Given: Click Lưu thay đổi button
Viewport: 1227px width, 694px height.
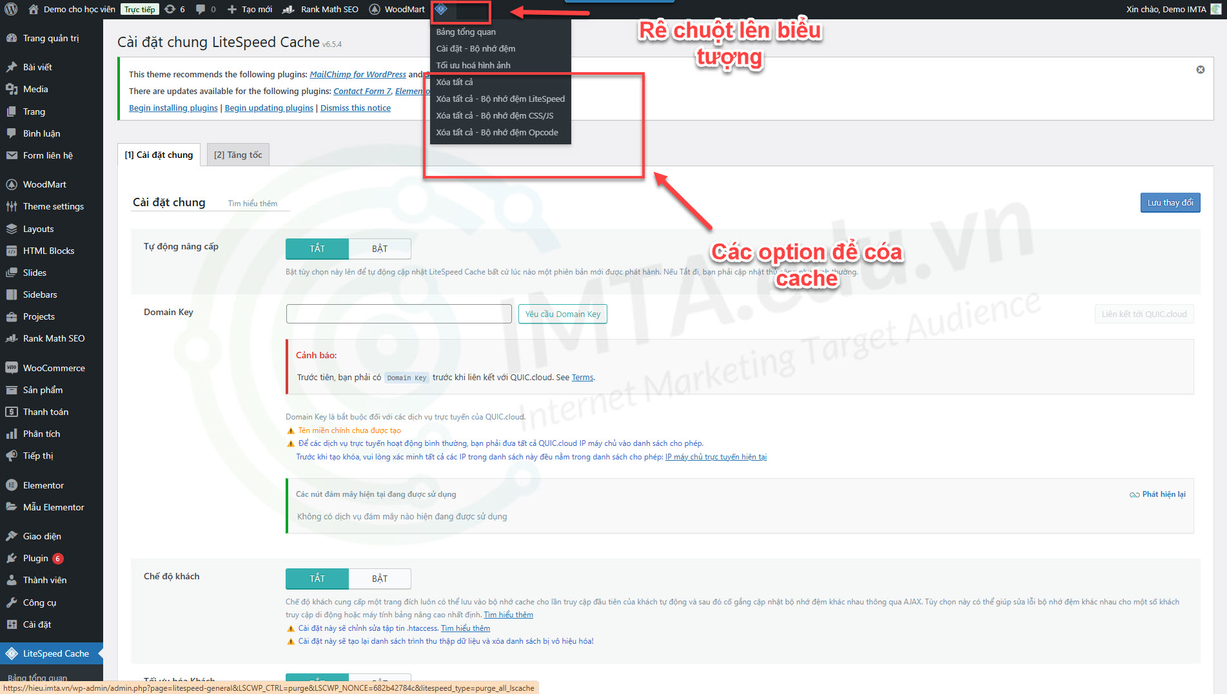Looking at the screenshot, I should click(x=1170, y=202).
